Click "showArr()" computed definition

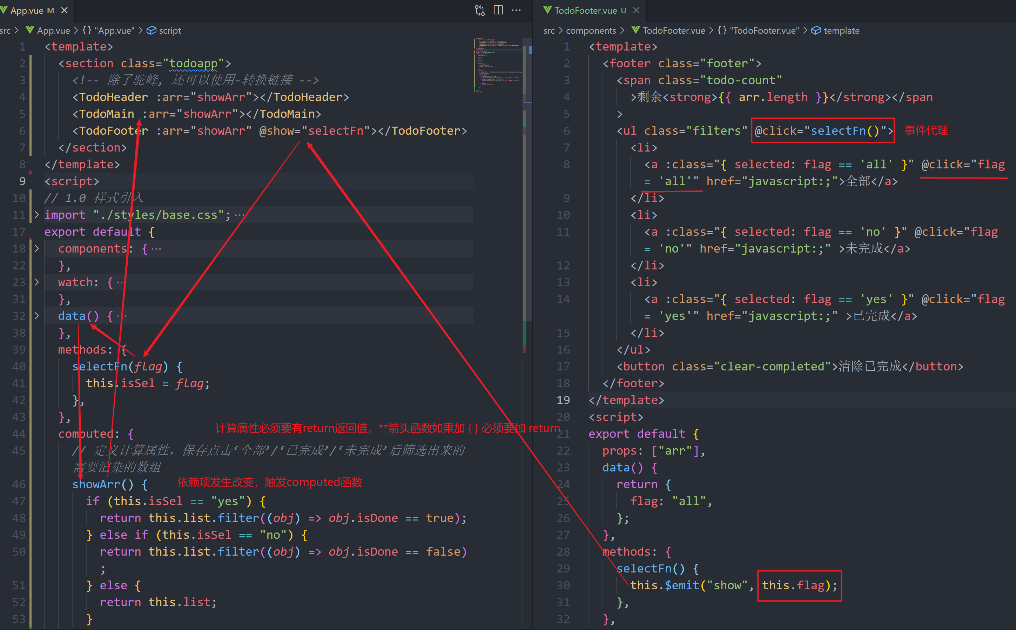click(103, 484)
